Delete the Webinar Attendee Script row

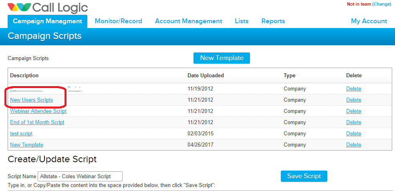[353, 111]
